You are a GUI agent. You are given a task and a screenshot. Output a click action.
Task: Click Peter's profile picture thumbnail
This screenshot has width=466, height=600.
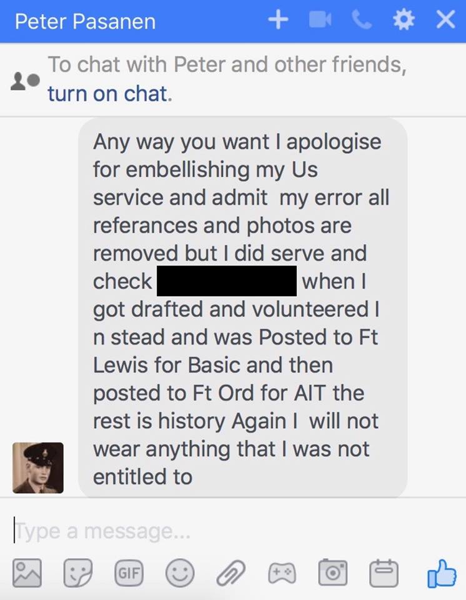[x=38, y=467]
